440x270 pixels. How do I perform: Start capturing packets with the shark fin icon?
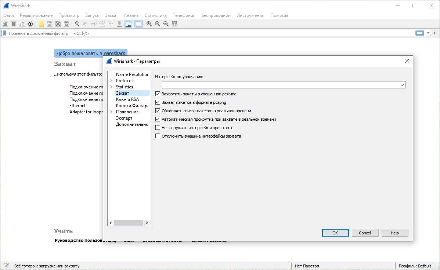pyautogui.click(x=6, y=24)
